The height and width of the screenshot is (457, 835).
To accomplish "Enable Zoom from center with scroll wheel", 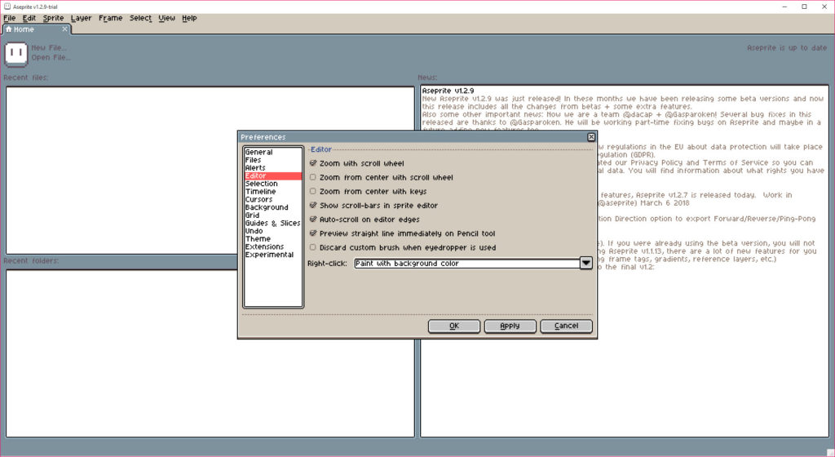I will coord(313,177).
